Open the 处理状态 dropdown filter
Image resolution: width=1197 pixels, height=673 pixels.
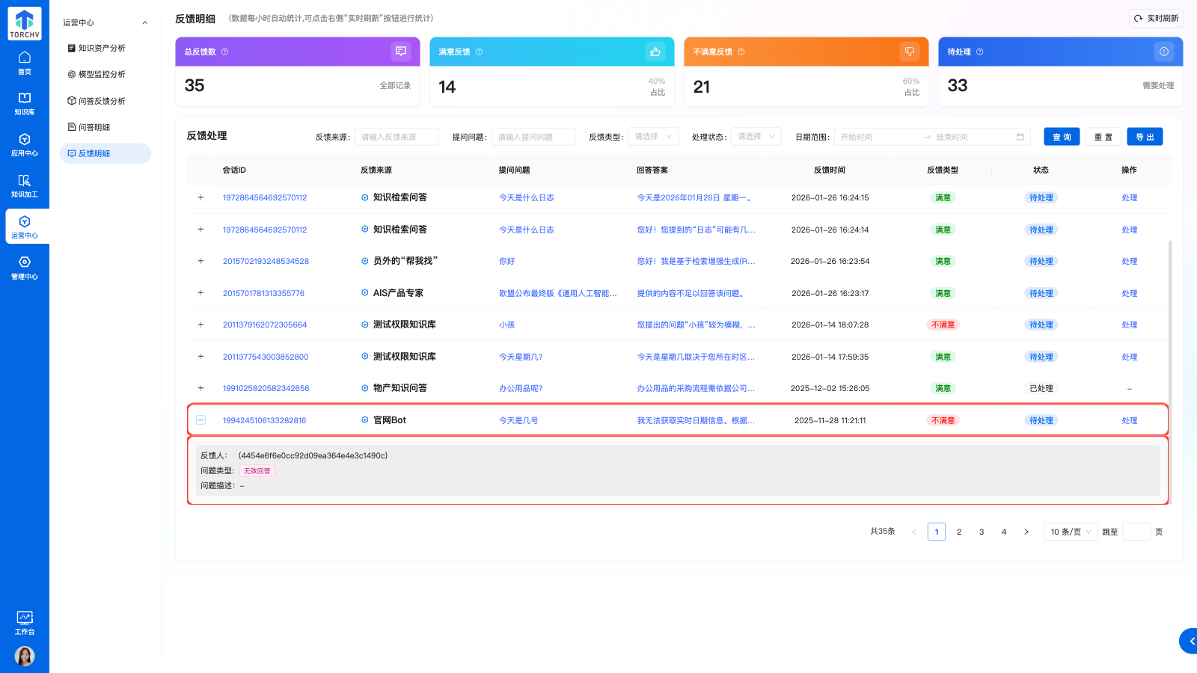pyautogui.click(x=756, y=137)
